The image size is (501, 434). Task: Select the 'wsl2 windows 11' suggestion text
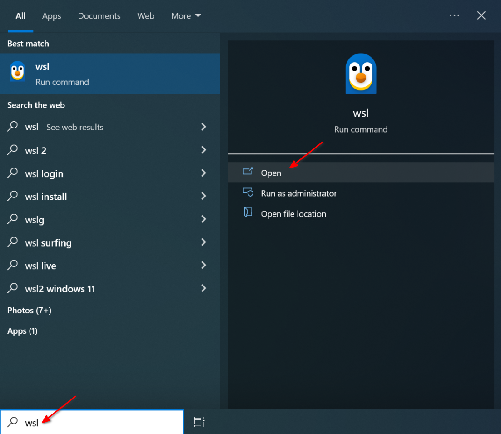(x=60, y=289)
